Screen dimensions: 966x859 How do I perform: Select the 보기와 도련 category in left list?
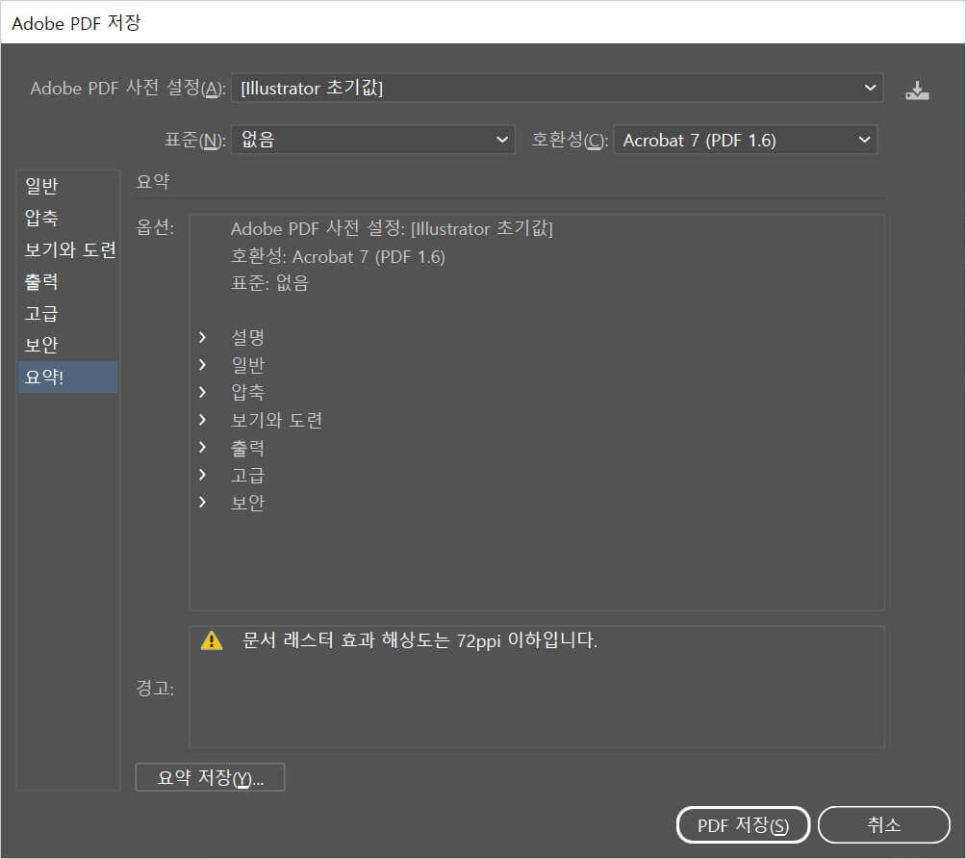(67, 249)
